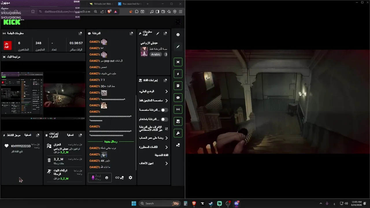The width and height of the screenshot is (370, 208).
Task: Click the info icon in Kick sidebar
Action: (x=178, y=35)
